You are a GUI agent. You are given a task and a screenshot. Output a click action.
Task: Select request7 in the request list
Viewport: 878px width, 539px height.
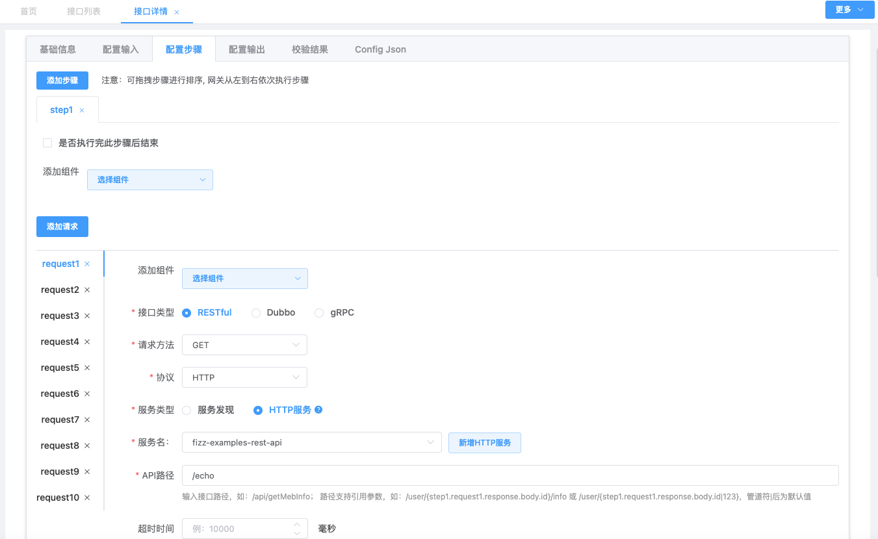pyautogui.click(x=60, y=420)
